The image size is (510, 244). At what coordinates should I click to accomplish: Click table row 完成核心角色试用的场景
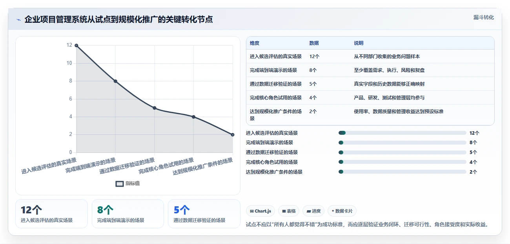pos(370,98)
